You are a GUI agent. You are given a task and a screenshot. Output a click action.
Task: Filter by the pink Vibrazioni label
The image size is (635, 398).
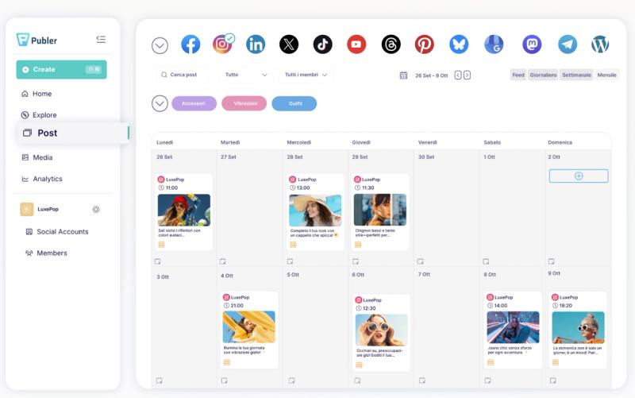click(x=244, y=103)
